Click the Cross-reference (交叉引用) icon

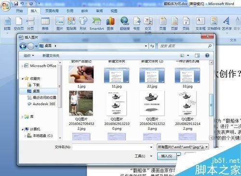(148, 25)
